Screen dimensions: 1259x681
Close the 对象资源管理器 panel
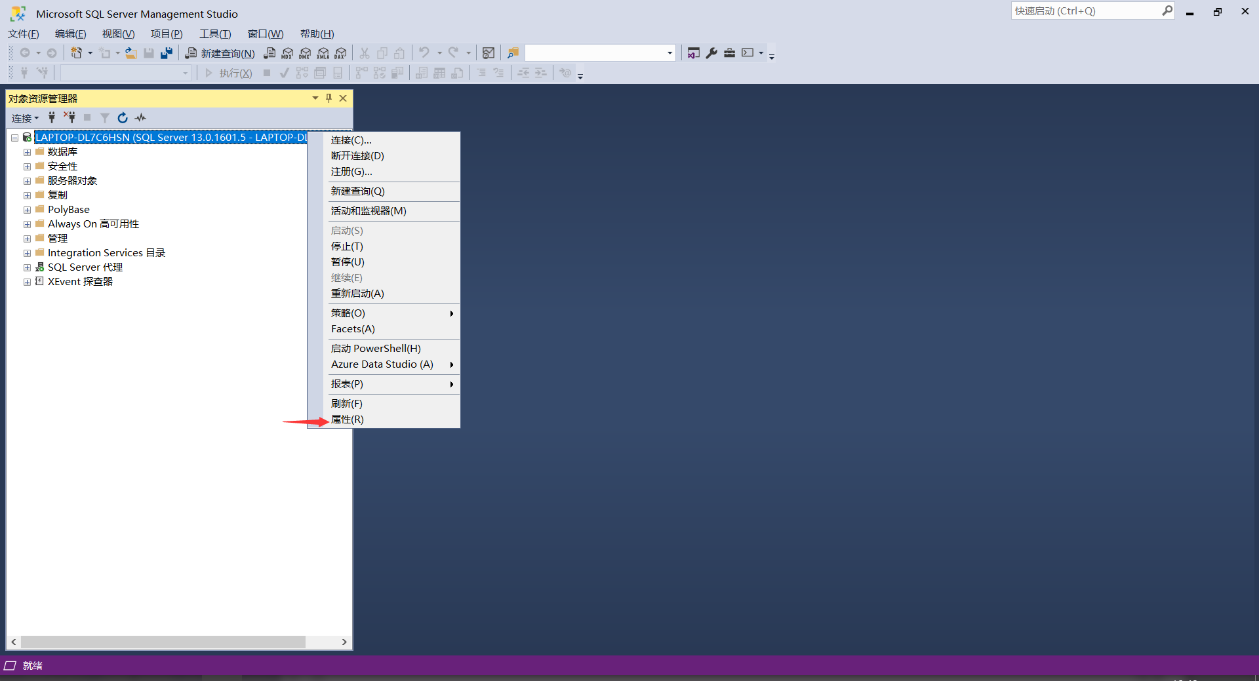pyautogui.click(x=343, y=98)
